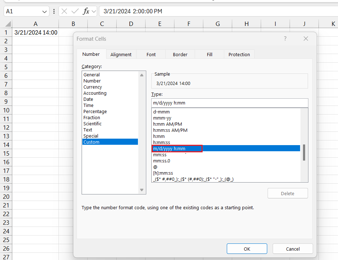The height and width of the screenshot is (260, 338).
Task: Click the Select All corner triangle
Action: coord(8,24)
